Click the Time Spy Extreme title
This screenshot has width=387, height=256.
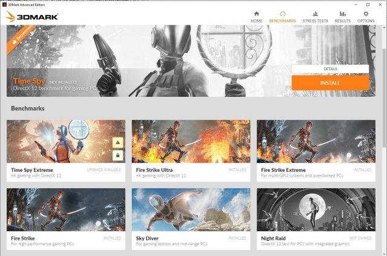click(x=32, y=170)
